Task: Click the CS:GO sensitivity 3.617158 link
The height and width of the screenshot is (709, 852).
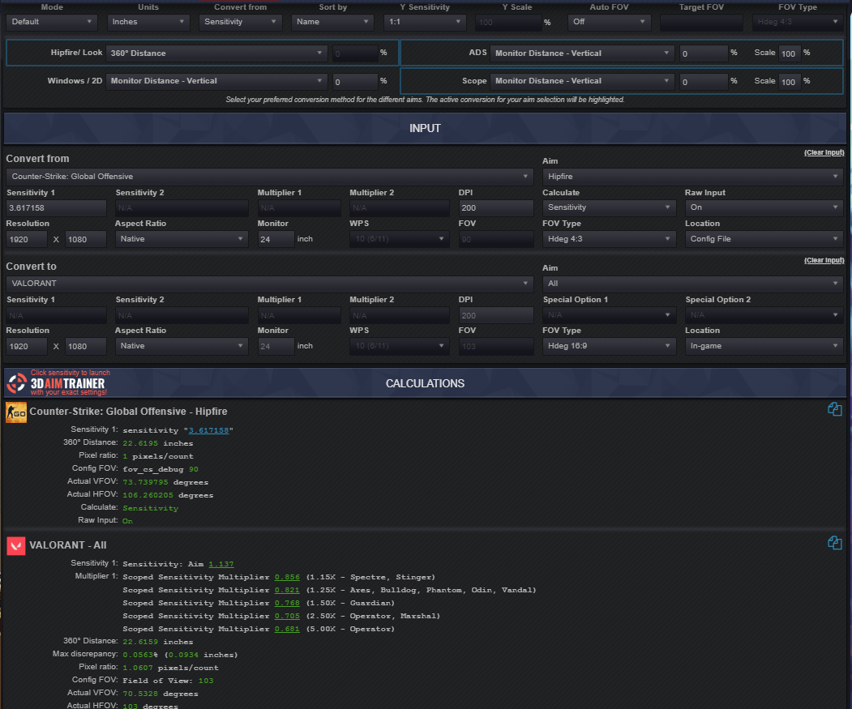Action: 208,430
